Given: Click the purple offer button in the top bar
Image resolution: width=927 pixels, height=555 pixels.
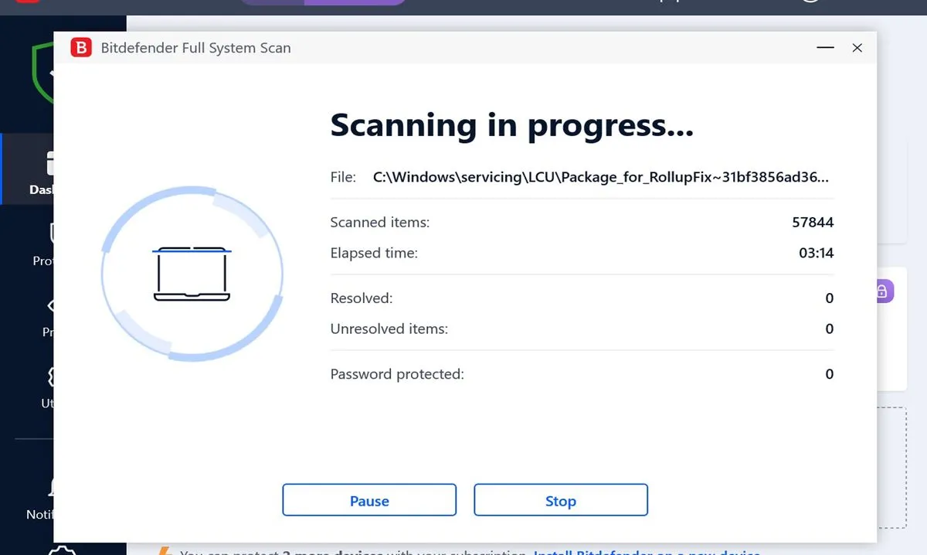Looking at the screenshot, I should pyautogui.click(x=324, y=2).
